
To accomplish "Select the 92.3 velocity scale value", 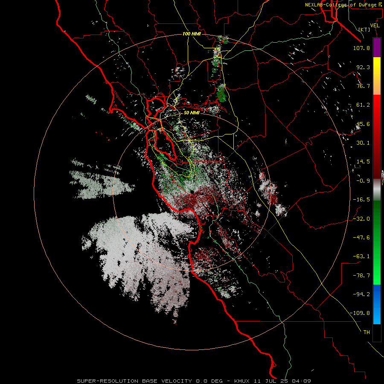I will [363, 67].
